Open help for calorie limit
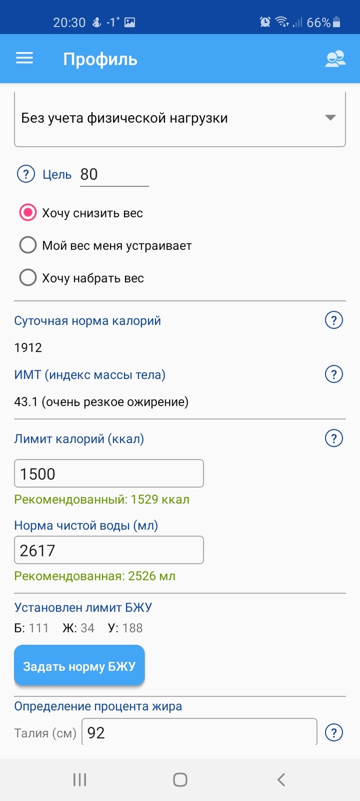This screenshot has width=360, height=801. coord(334,439)
